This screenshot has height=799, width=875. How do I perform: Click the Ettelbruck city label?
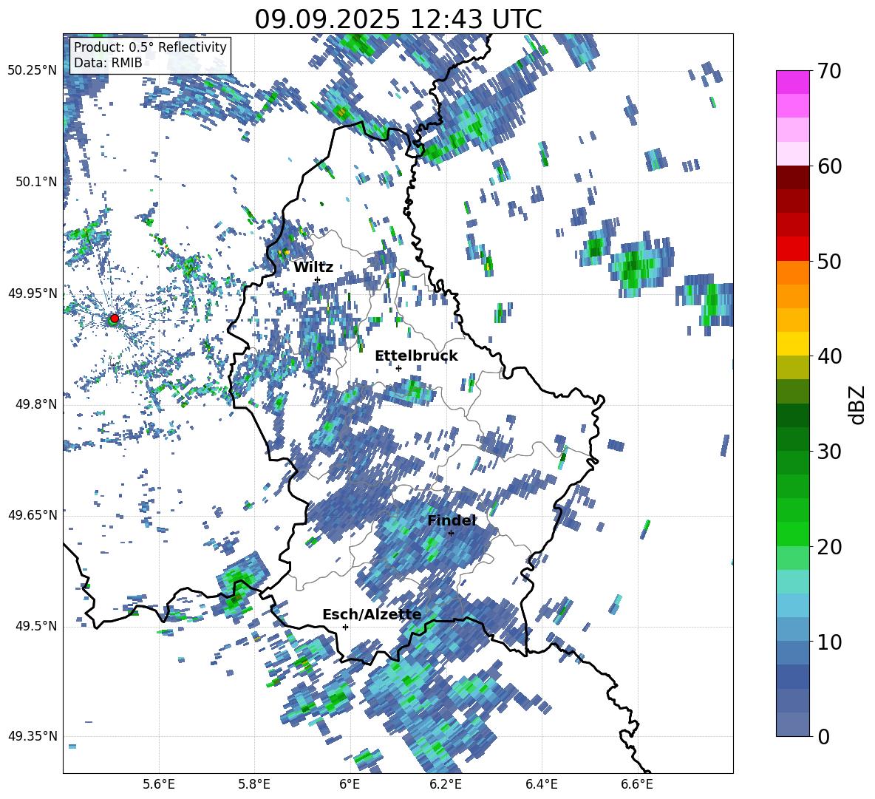tap(416, 356)
